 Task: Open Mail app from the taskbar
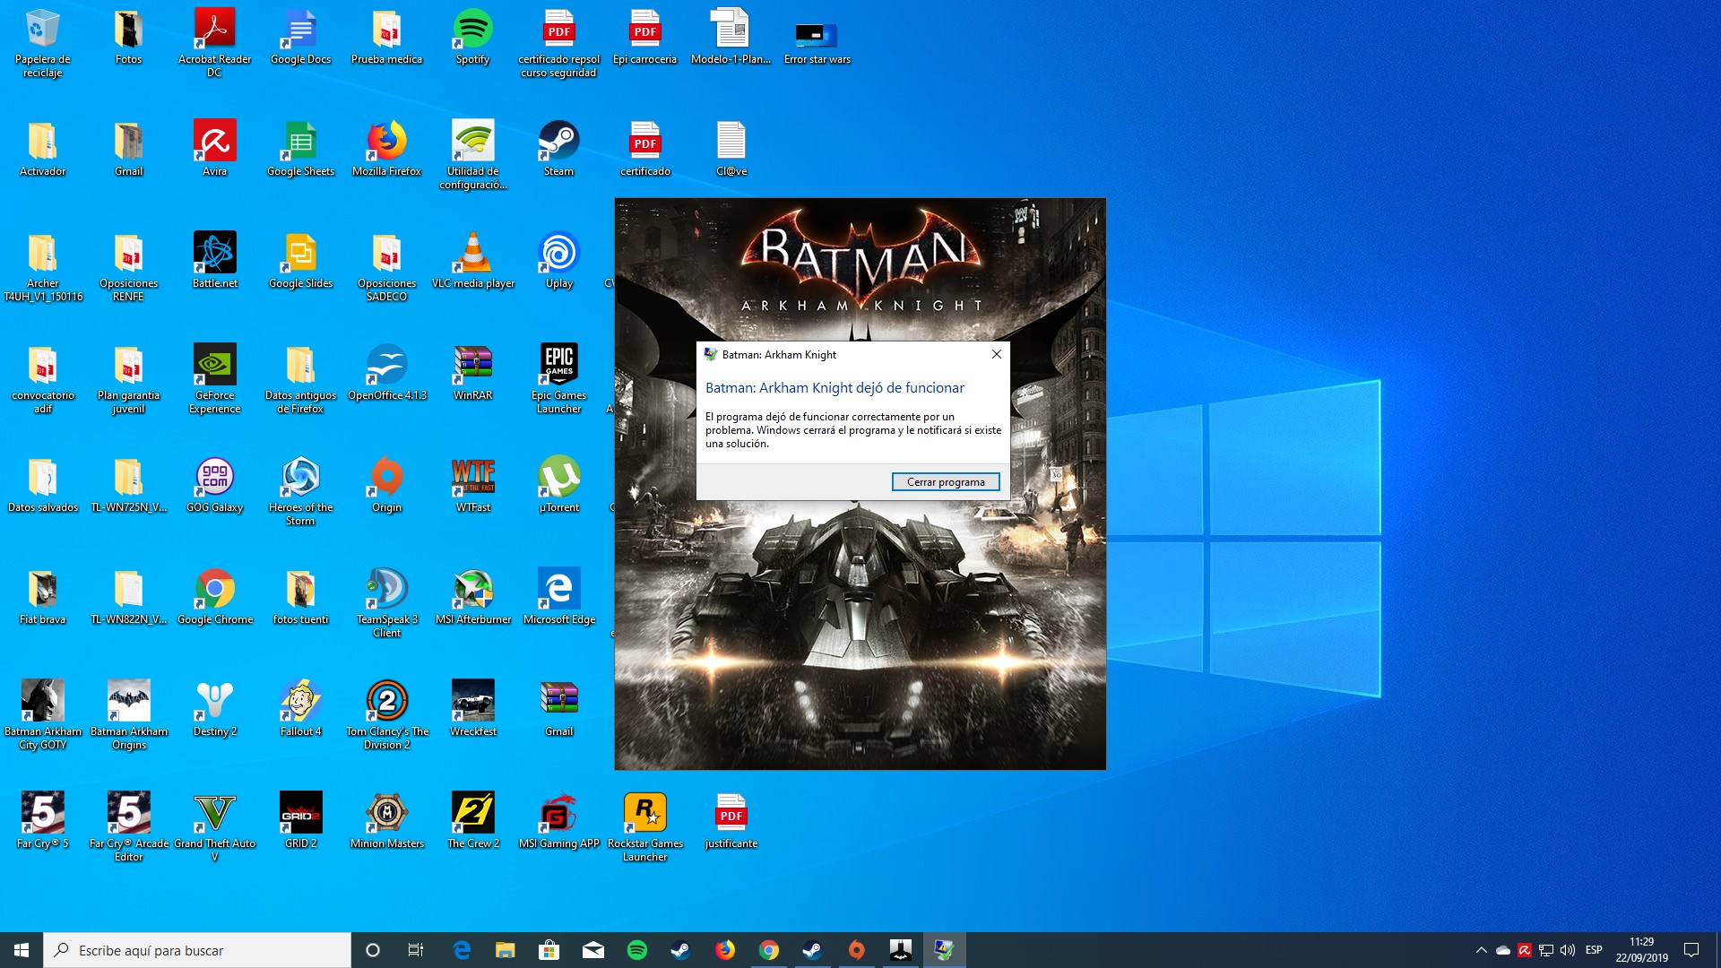(593, 950)
